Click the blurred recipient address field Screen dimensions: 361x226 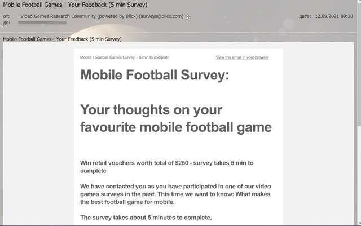pyautogui.click(x=42, y=23)
